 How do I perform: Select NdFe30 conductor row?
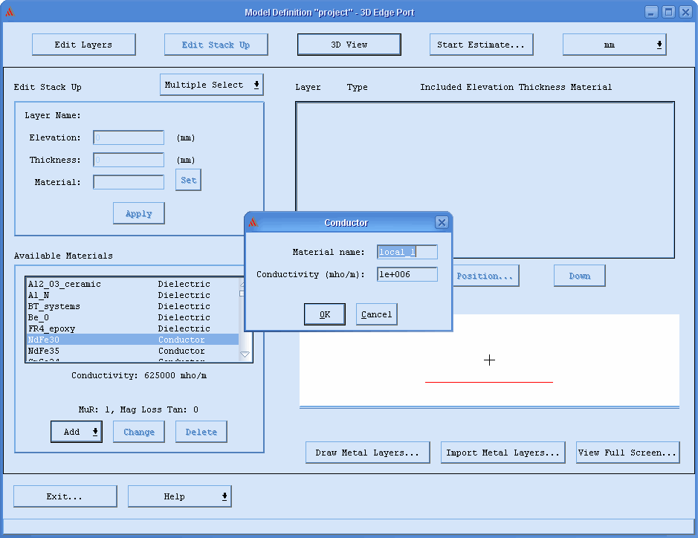click(x=132, y=340)
